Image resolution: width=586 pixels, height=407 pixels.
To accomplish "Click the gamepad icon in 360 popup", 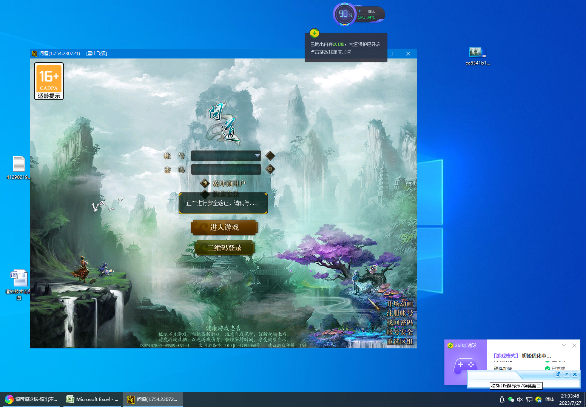I will point(465,365).
